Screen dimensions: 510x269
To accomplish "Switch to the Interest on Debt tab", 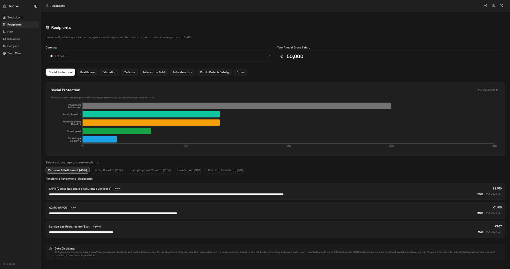I will (x=154, y=72).
